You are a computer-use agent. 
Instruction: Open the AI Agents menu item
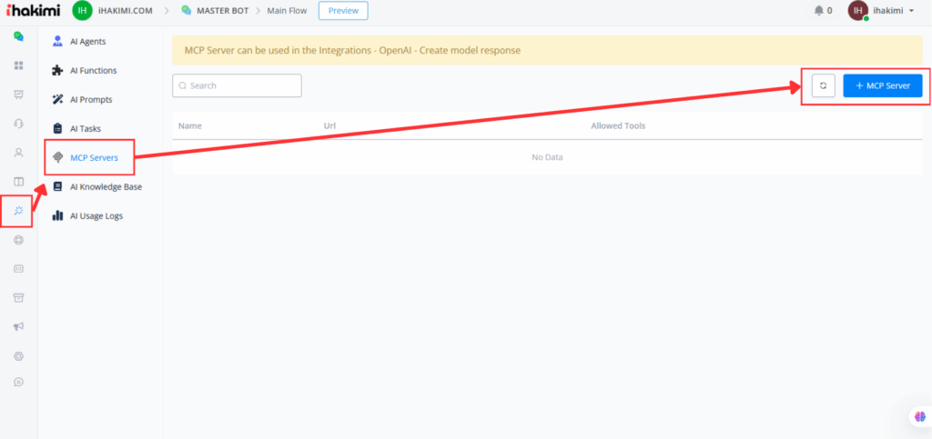pyautogui.click(x=90, y=41)
